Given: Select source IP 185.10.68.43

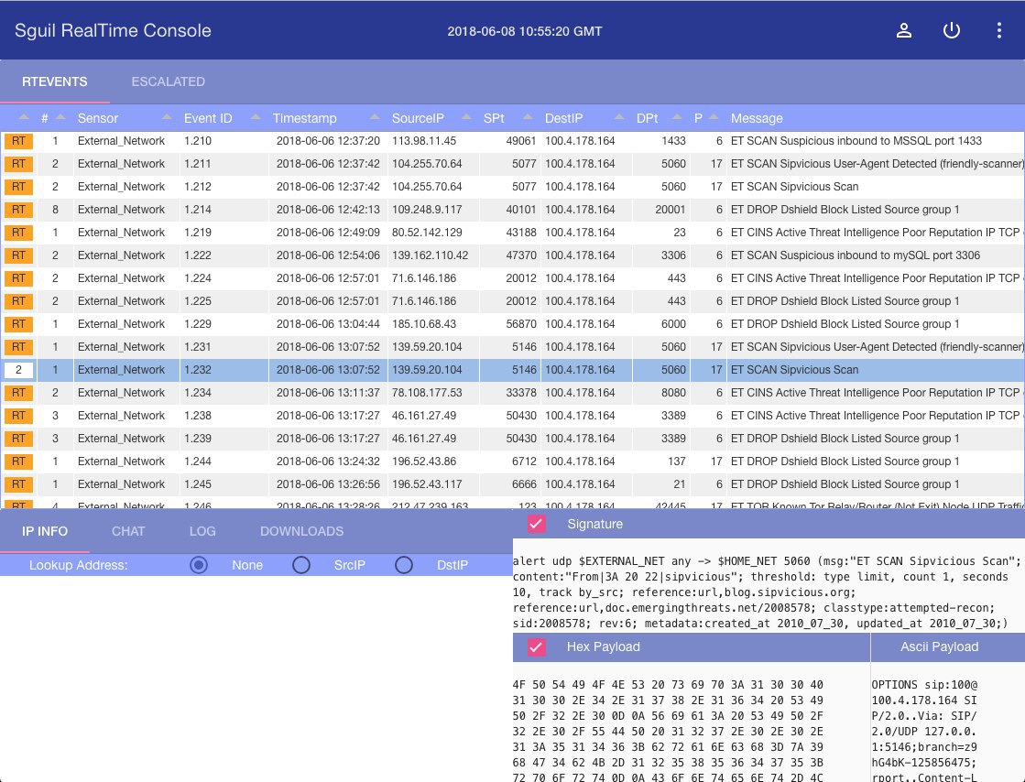Looking at the screenshot, I should (x=424, y=324).
